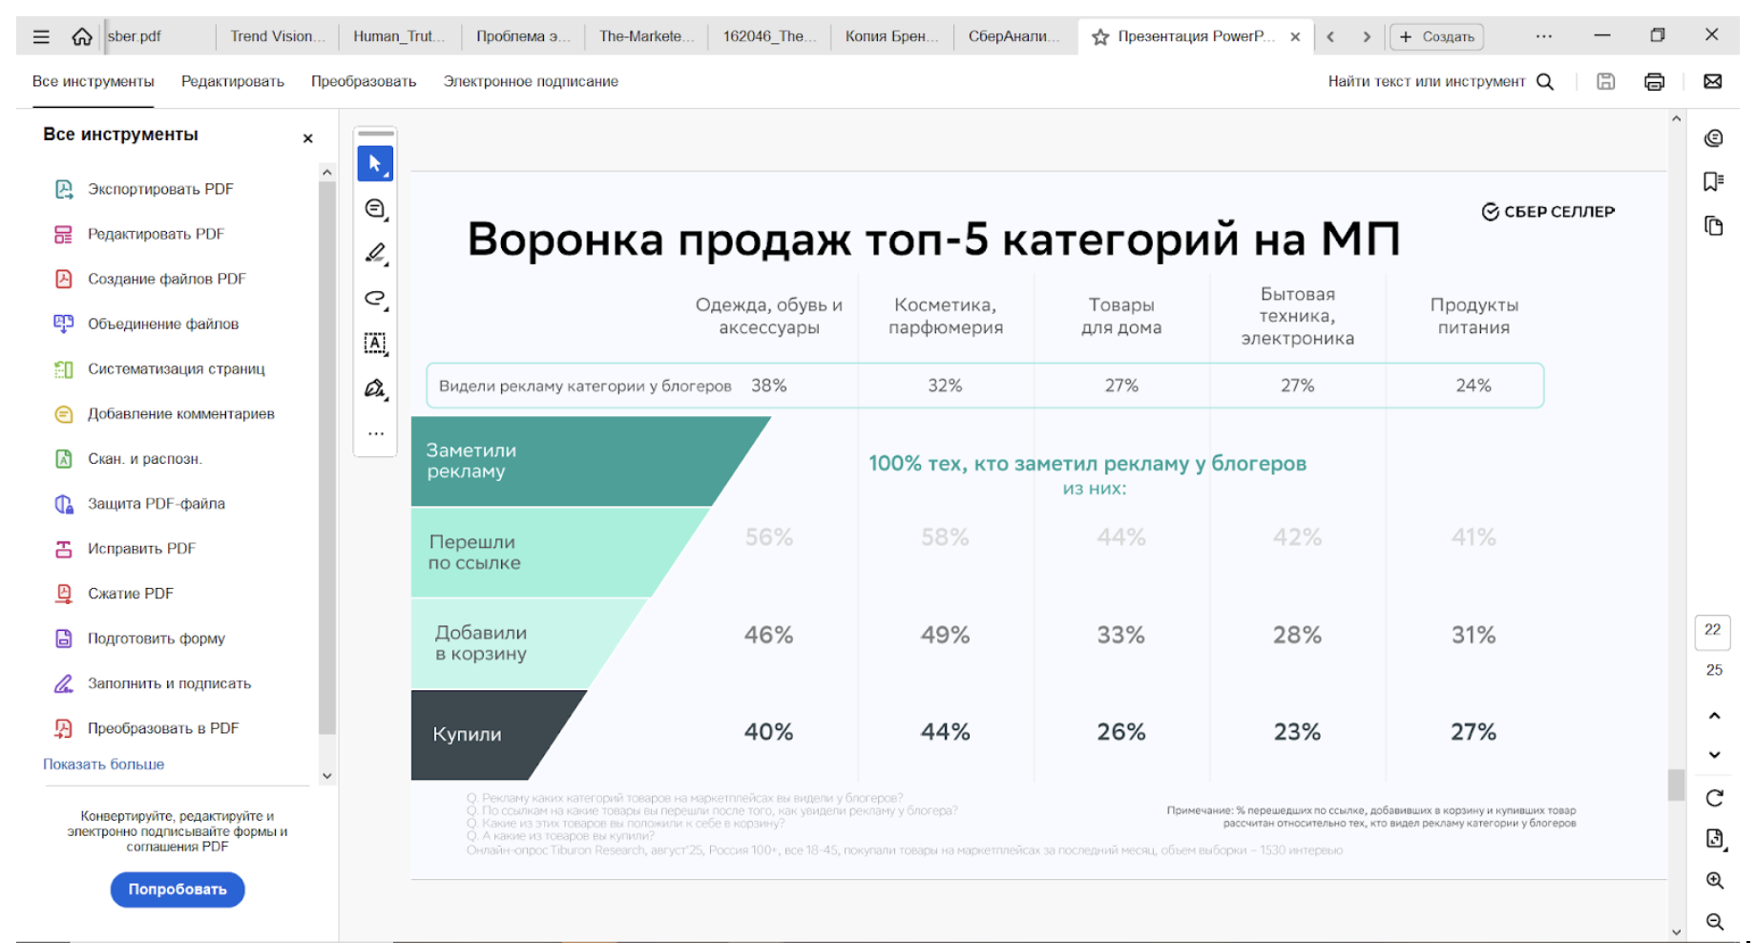The width and height of the screenshot is (1756, 943).
Task: Zoom in using the magnifier plus icon
Action: [x=1714, y=880]
